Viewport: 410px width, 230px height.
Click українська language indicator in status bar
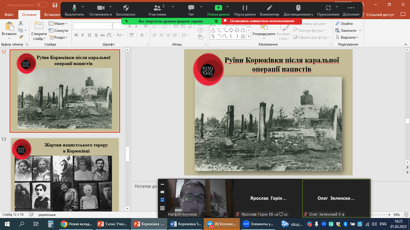tap(47, 215)
